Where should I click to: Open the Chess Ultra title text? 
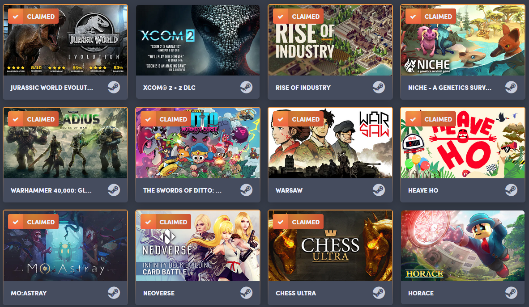(x=296, y=293)
